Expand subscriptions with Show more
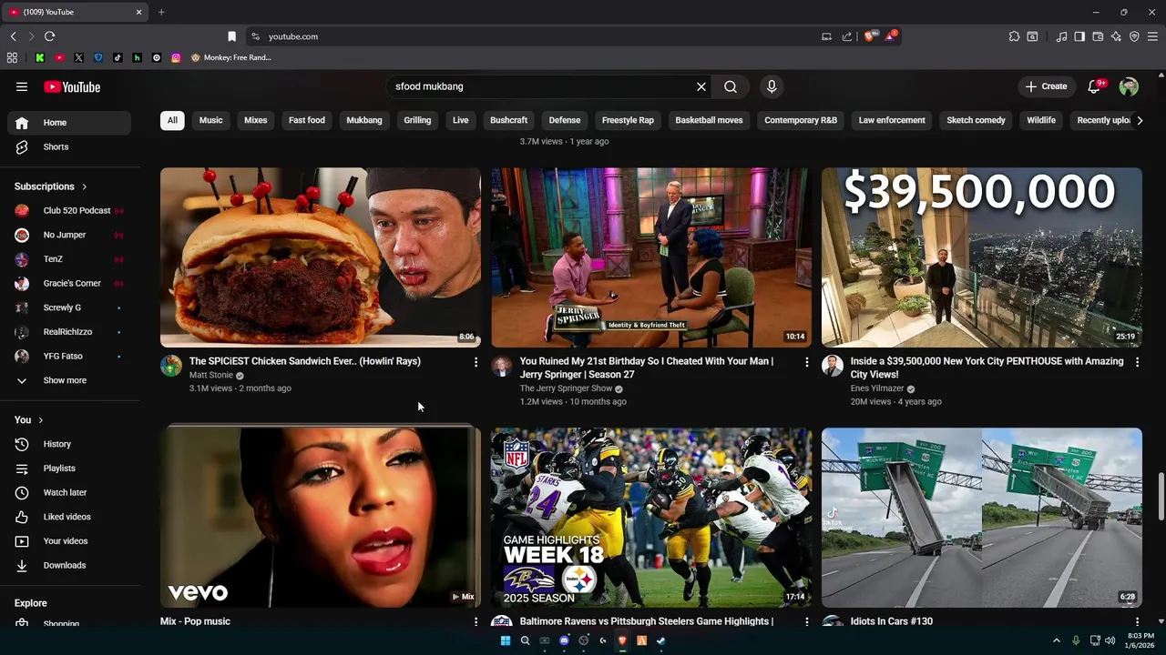 click(x=69, y=380)
